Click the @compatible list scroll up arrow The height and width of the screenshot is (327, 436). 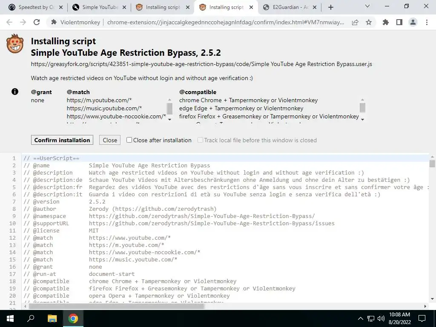[362, 100]
